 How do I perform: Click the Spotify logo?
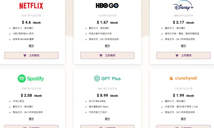tap(31, 78)
